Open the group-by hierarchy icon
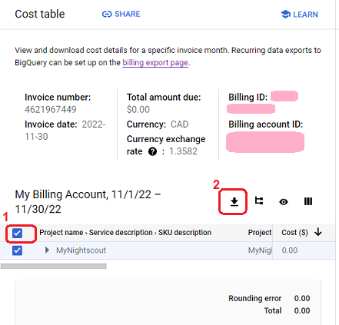 tap(259, 201)
